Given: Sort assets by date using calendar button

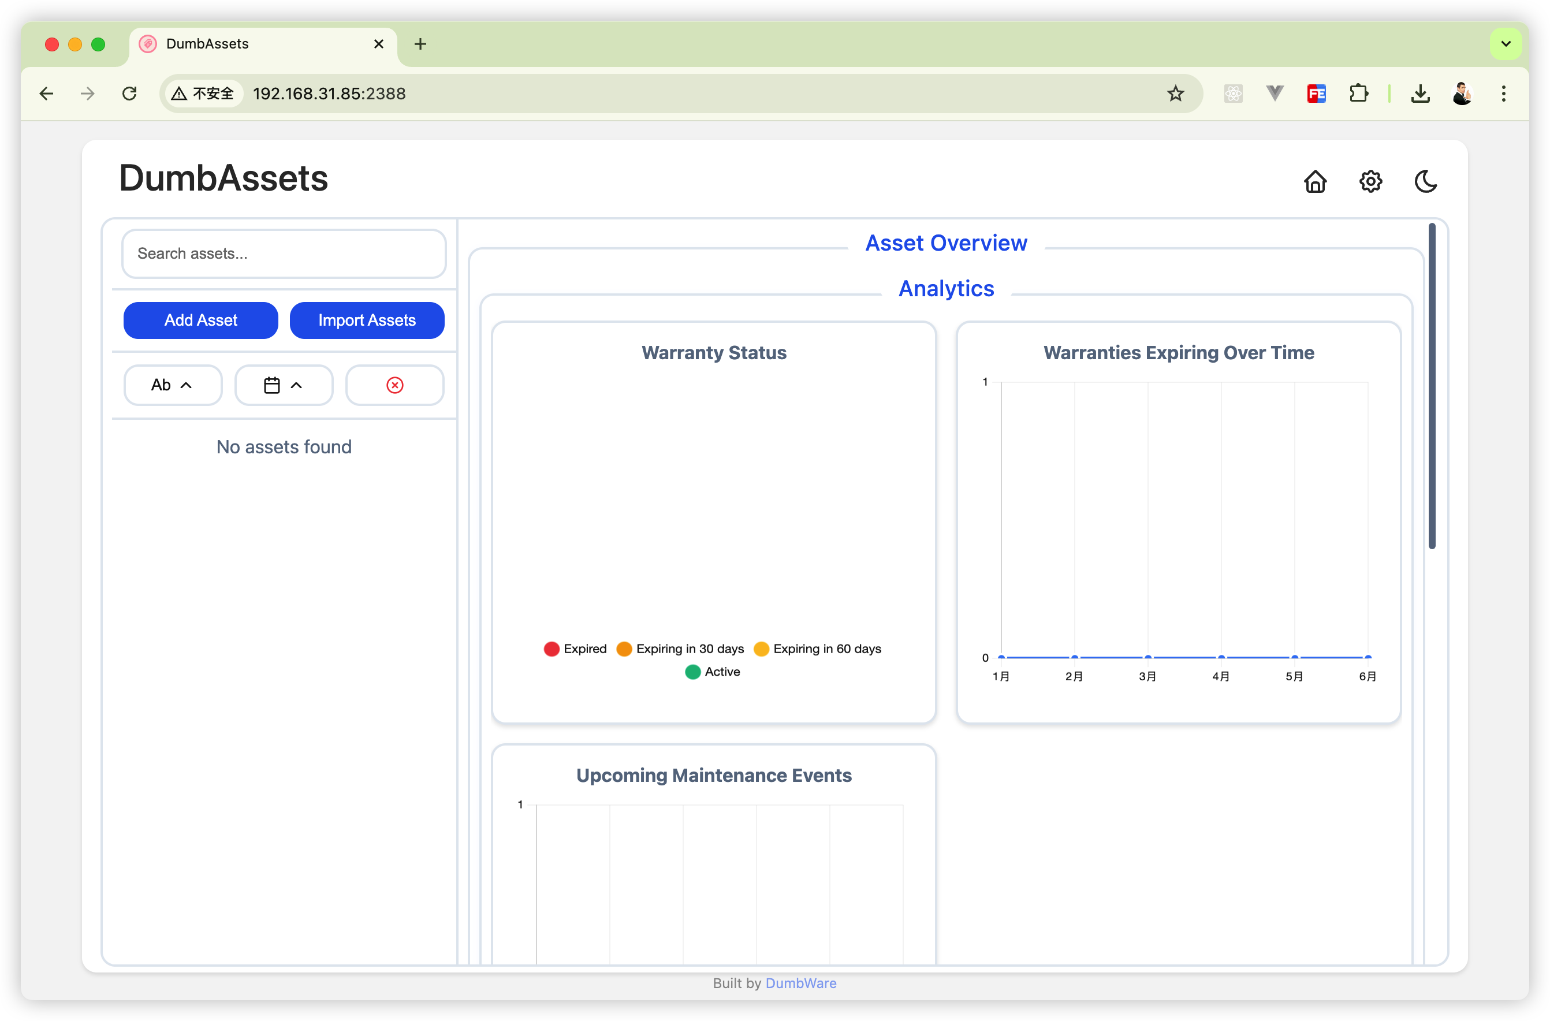Looking at the screenshot, I should coord(284,385).
